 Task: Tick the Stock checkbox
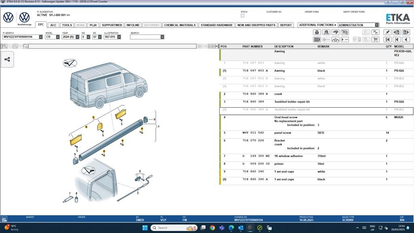243,16
